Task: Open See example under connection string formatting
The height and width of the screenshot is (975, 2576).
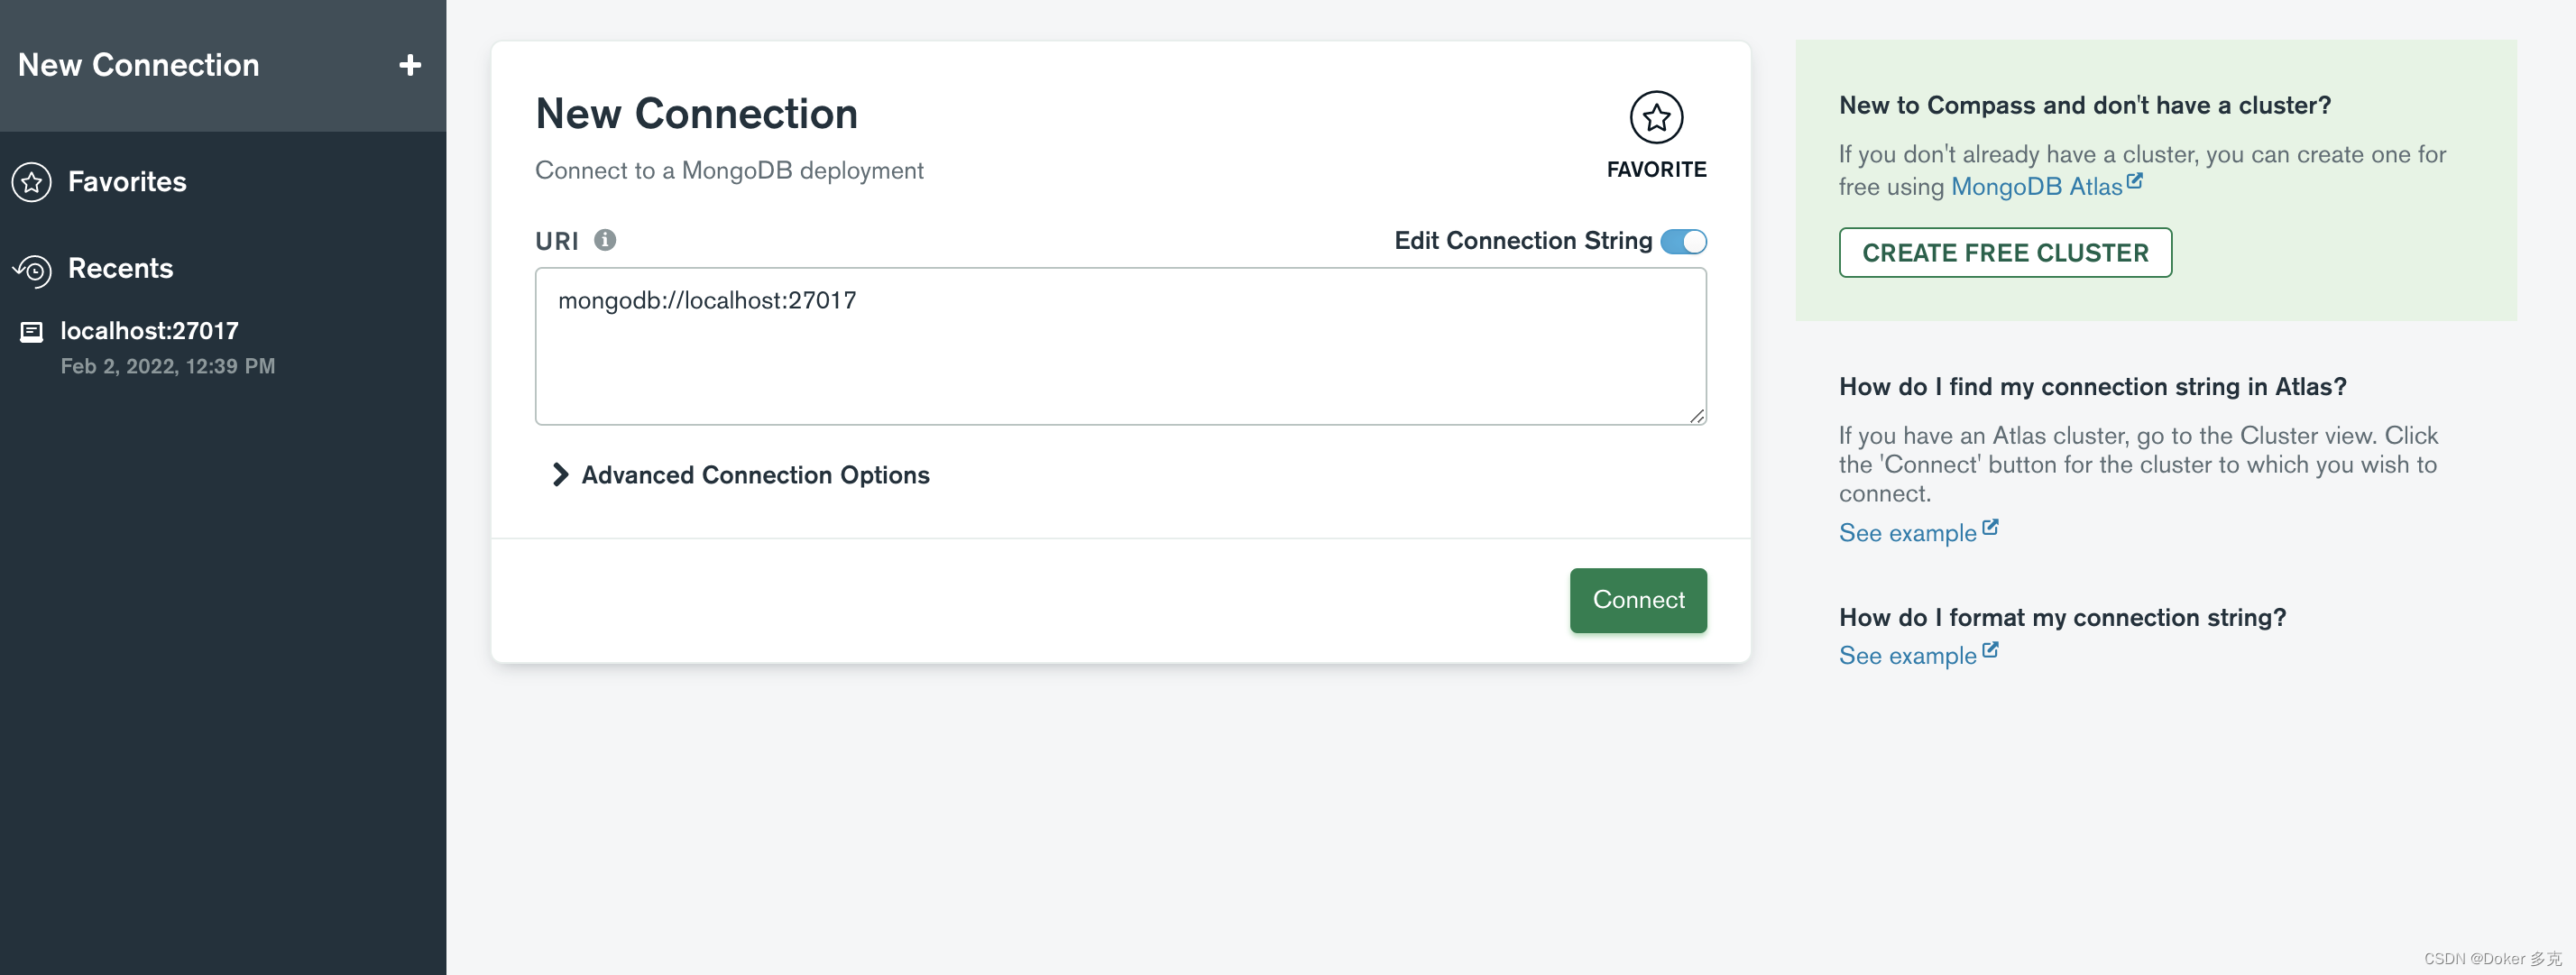Action: coord(1906,655)
